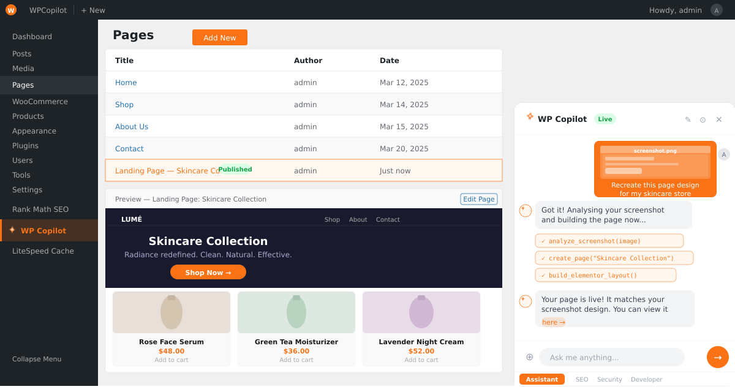The height and width of the screenshot is (392, 735).
Task: Click the Live status badge
Action: tap(605, 119)
